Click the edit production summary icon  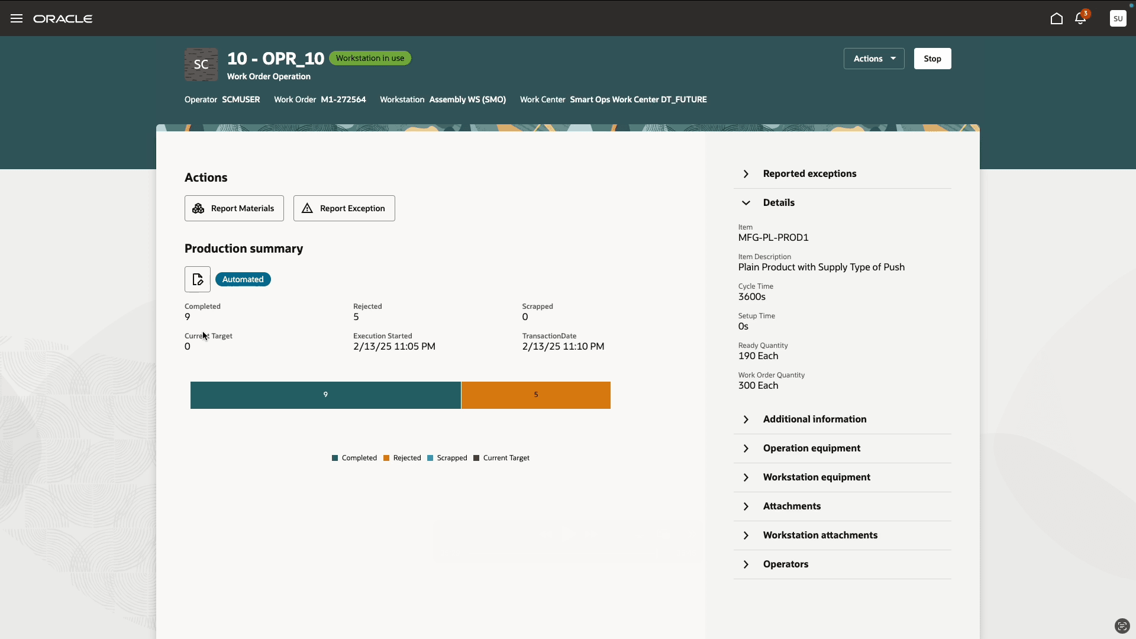pyautogui.click(x=198, y=279)
